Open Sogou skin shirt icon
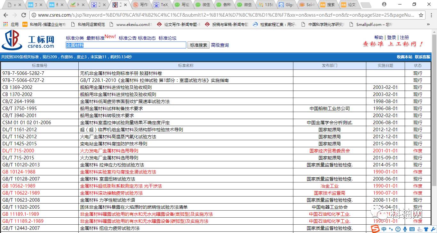Screen dimensions: 437x233 [x=426, y=229]
